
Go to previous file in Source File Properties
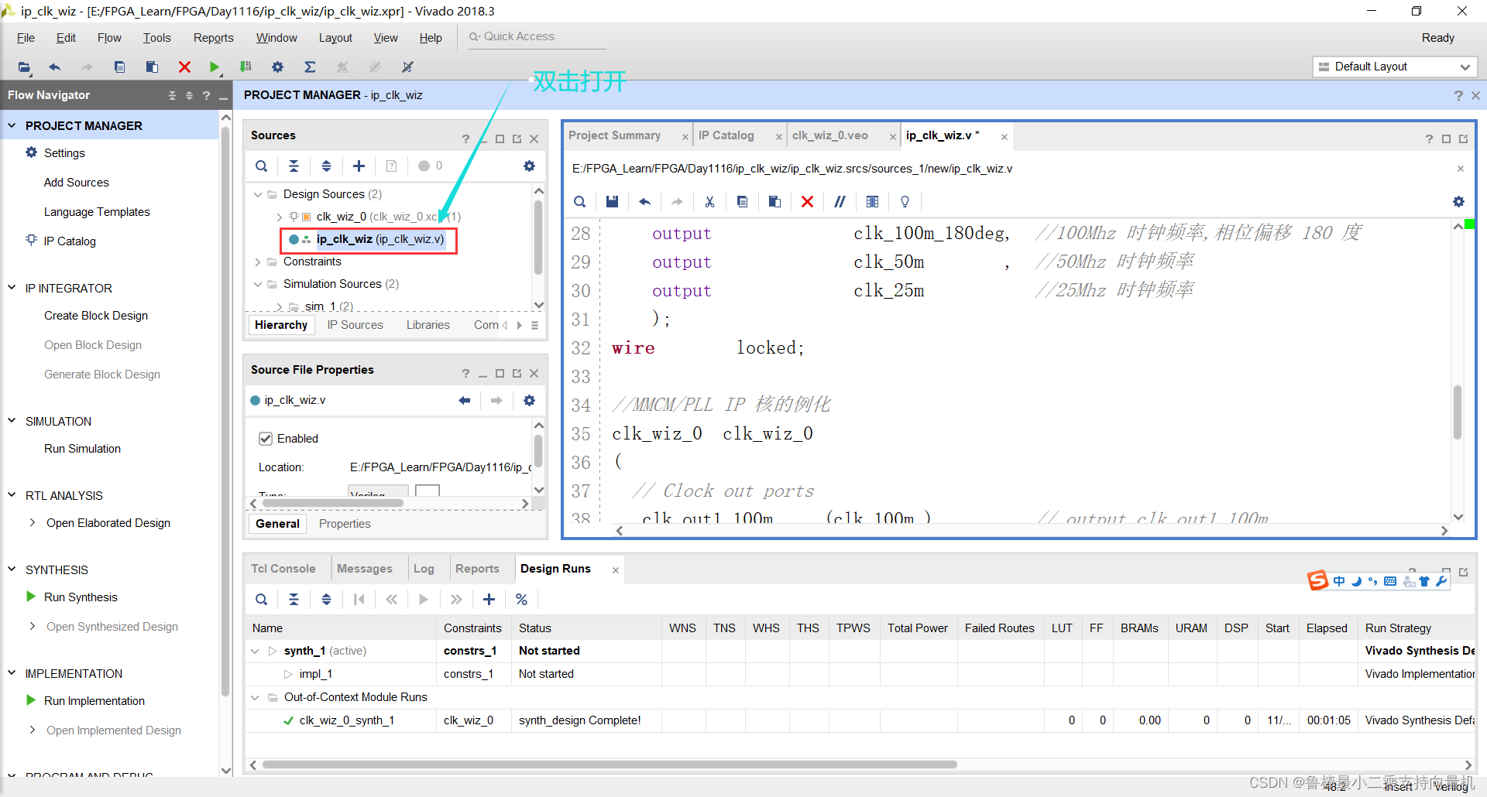point(465,400)
